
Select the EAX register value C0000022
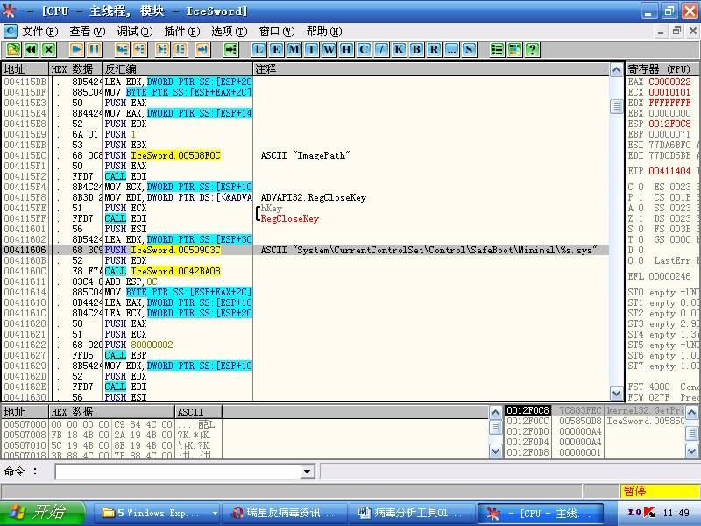(x=669, y=82)
